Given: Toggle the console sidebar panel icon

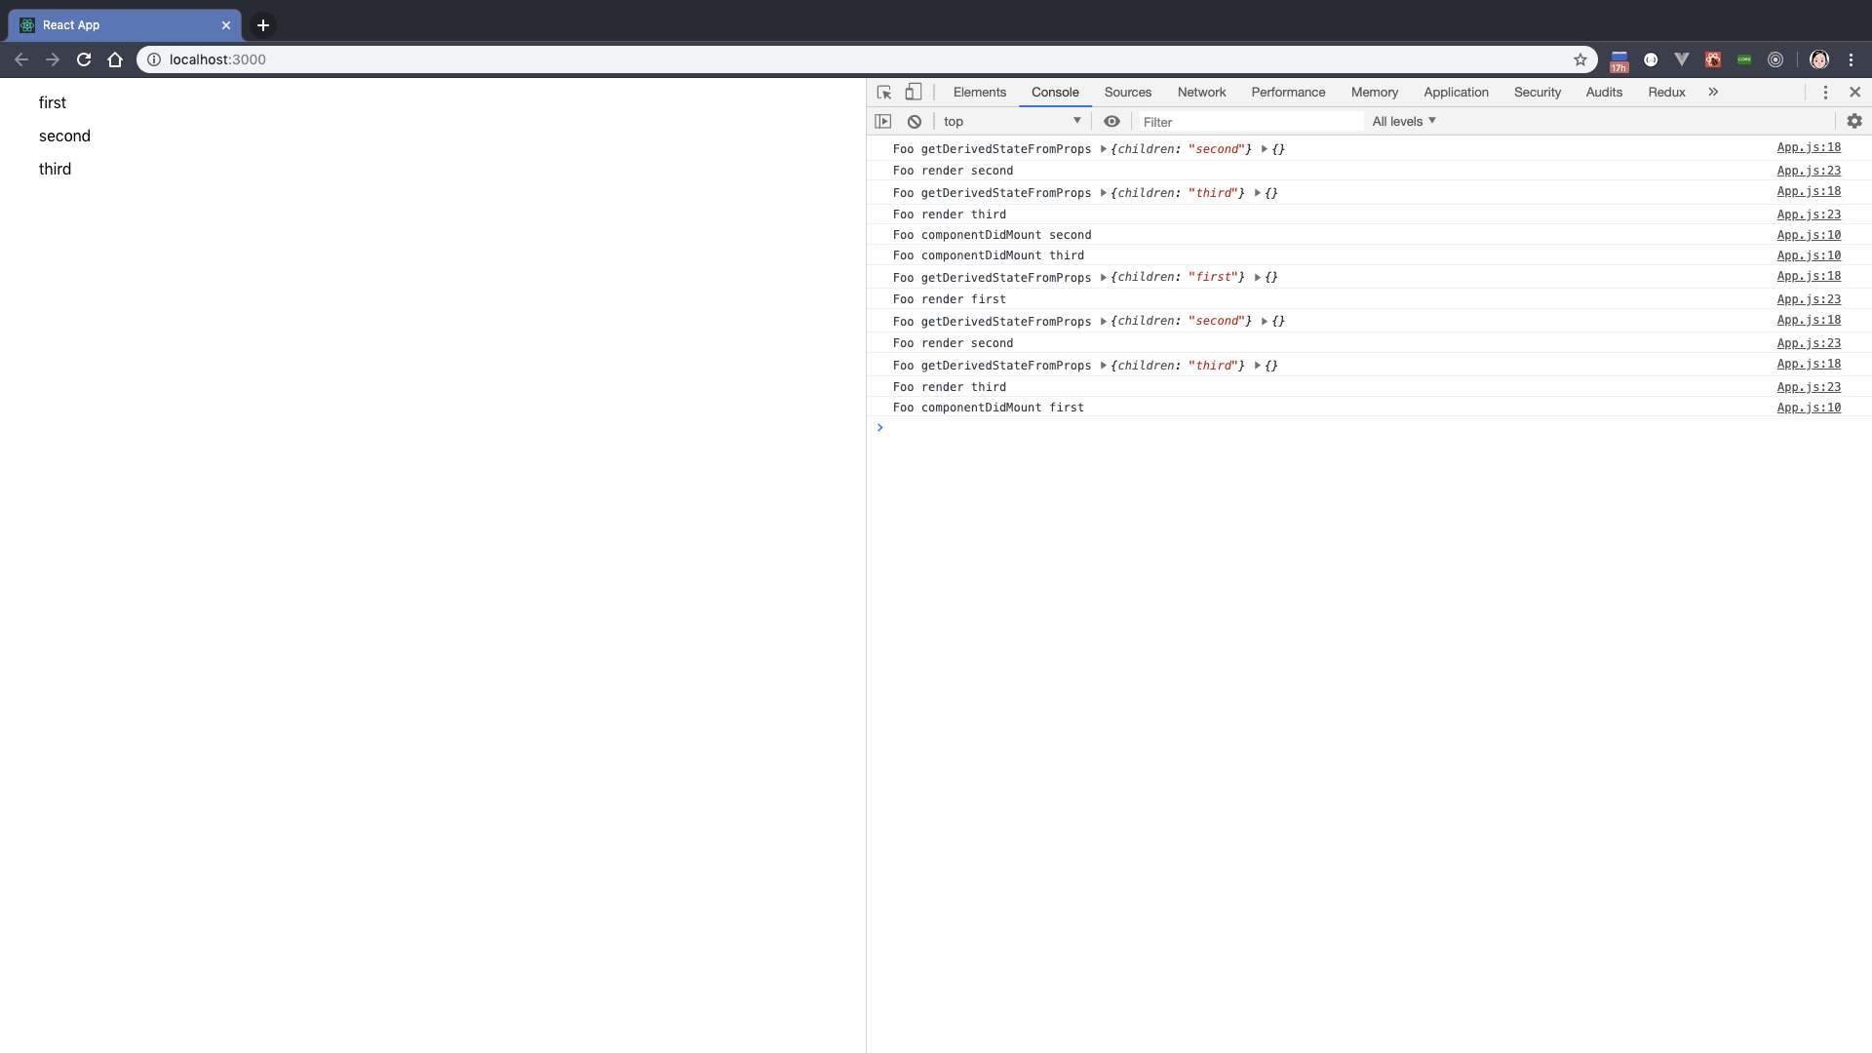Looking at the screenshot, I should [x=883, y=122].
